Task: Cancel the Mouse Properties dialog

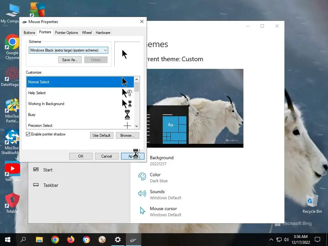Action: click(x=107, y=156)
